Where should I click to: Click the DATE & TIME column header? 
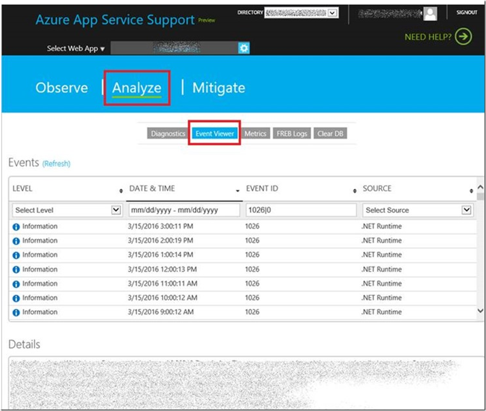point(152,189)
